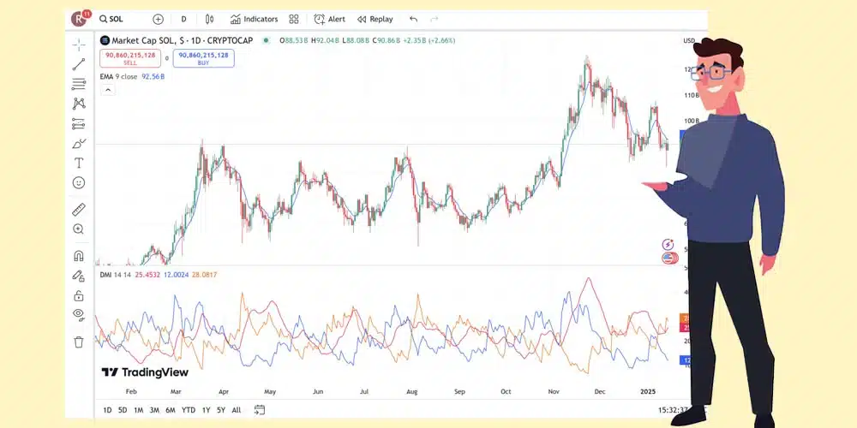Image resolution: width=857 pixels, height=428 pixels.
Task: Open the emoji icons tool
Action: [79, 182]
